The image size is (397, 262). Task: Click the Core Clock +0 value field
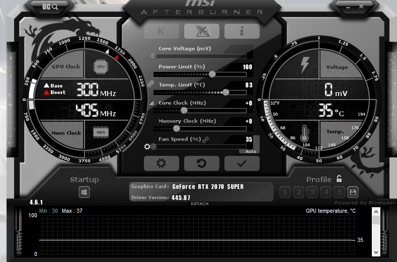[249, 103]
